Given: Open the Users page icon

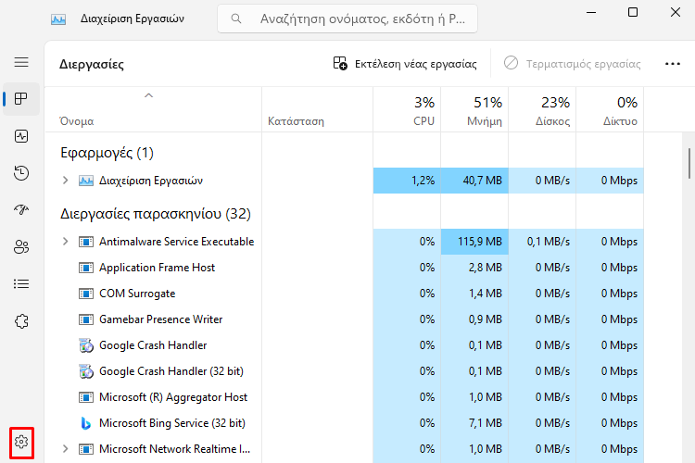Looking at the screenshot, I should [21, 247].
